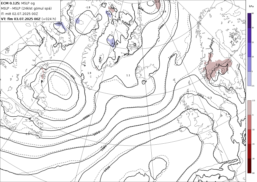The image size is (257, 182).
Task: Select purple legend swatch between 15 and 10
Action: (x=249, y=50)
